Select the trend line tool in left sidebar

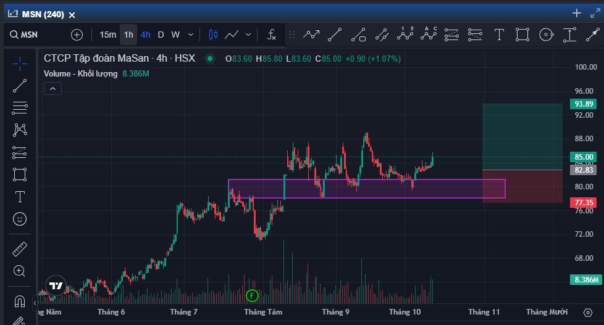coord(20,86)
